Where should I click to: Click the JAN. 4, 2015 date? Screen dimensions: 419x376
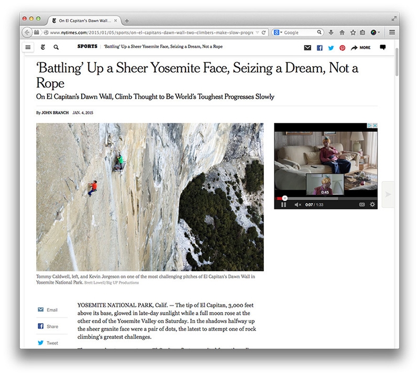[83, 113]
